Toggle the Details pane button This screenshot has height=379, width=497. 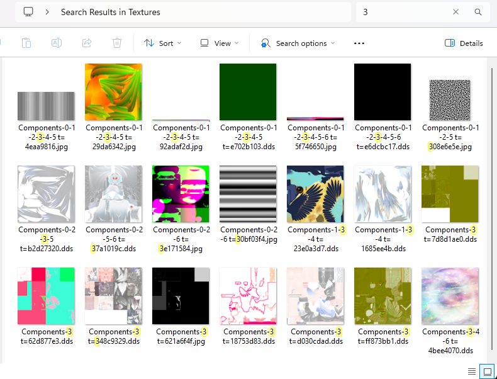point(464,43)
